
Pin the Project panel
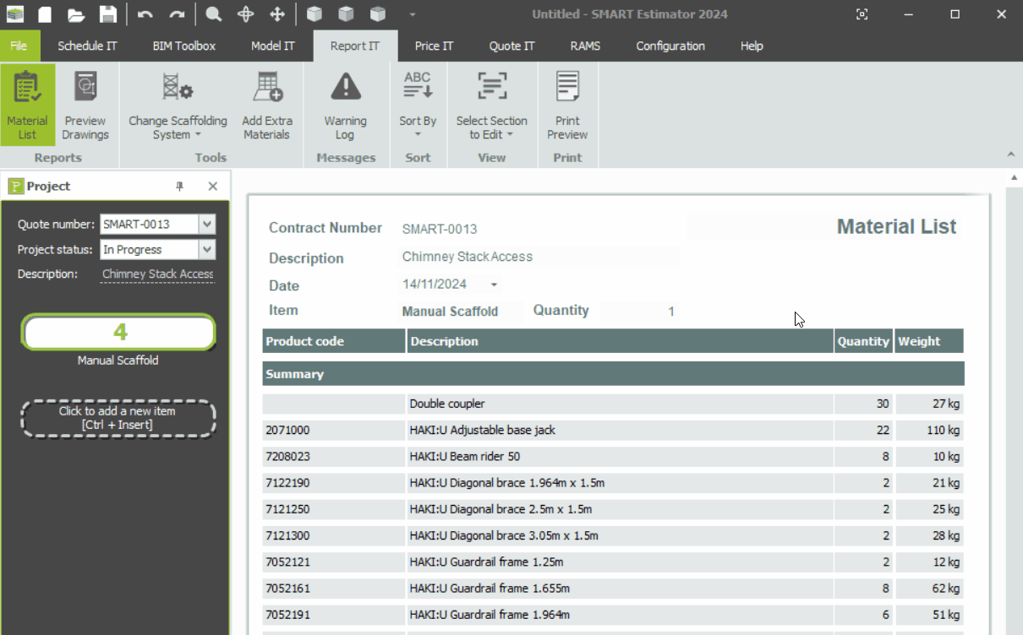coord(179,186)
